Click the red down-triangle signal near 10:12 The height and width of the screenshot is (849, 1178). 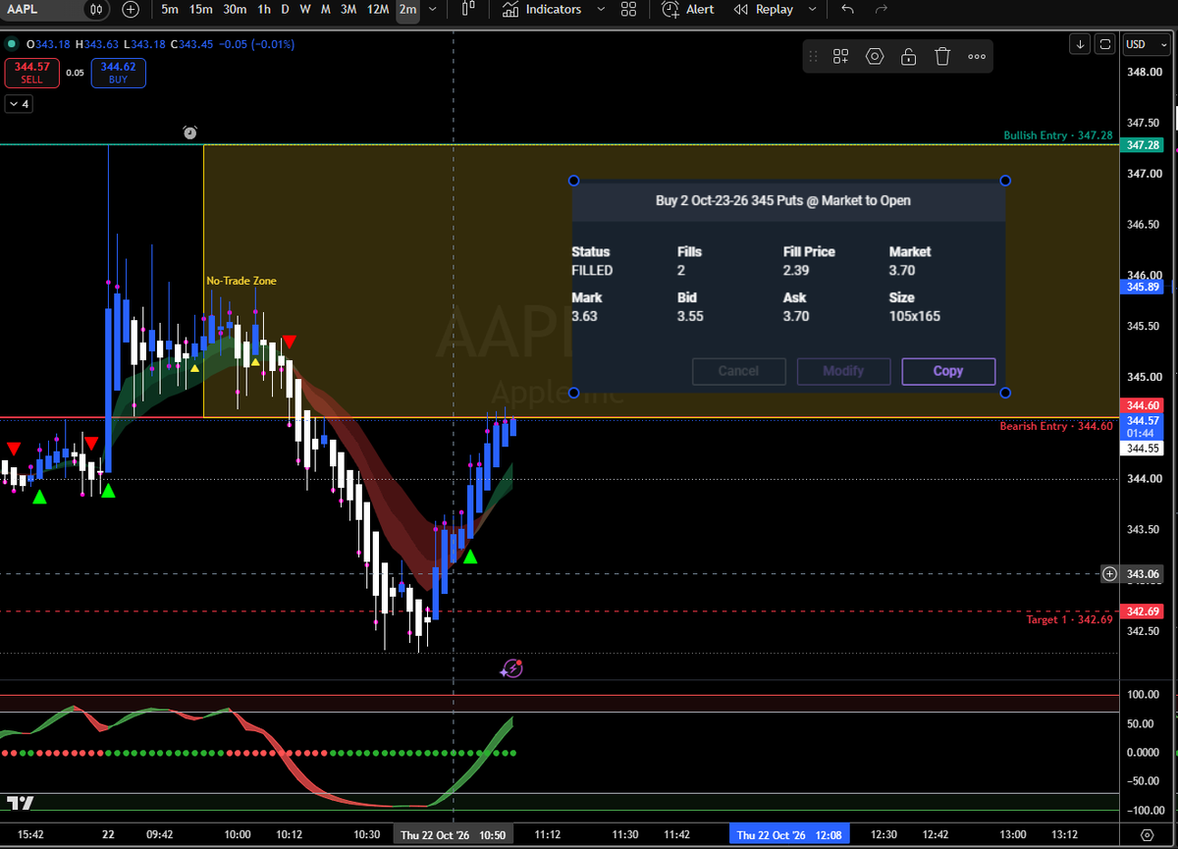pyautogui.click(x=289, y=342)
